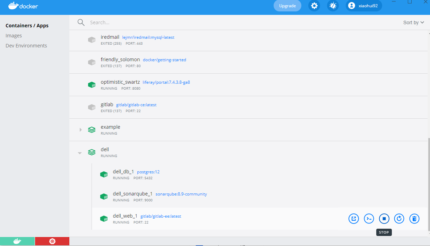Viewport: 430px width, 246px height.
Task: Click the dell app stack icon
Action: [x=92, y=152]
